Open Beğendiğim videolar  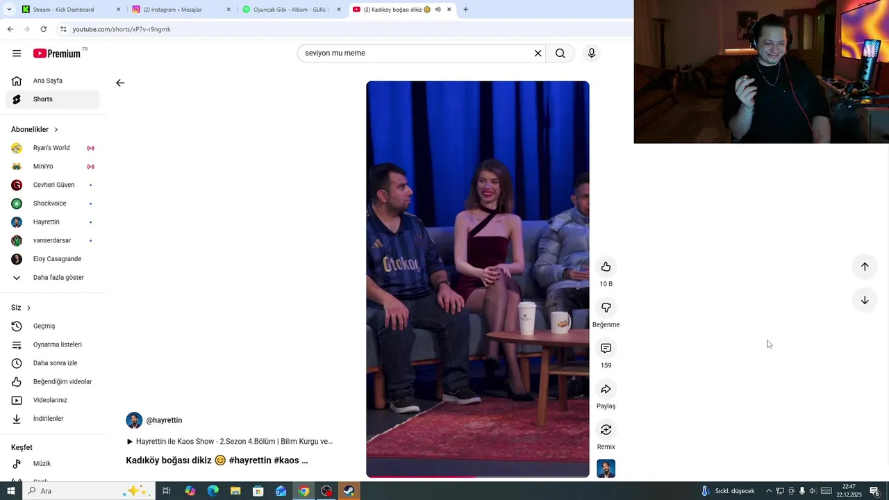pyautogui.click(x=53, y=382)
